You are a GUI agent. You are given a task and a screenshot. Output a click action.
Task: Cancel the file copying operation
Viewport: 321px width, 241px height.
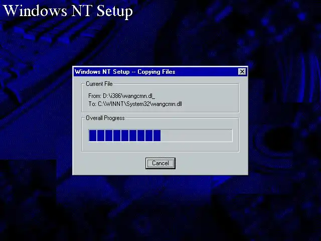click(160, 163)
